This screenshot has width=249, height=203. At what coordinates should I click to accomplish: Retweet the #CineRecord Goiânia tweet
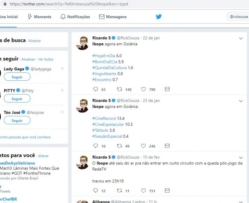coord(119,146)
